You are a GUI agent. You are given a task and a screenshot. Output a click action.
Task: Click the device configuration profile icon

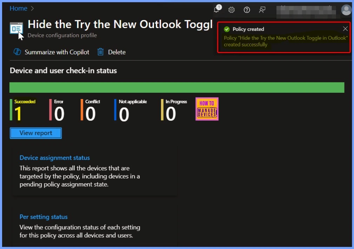point(16,28)
